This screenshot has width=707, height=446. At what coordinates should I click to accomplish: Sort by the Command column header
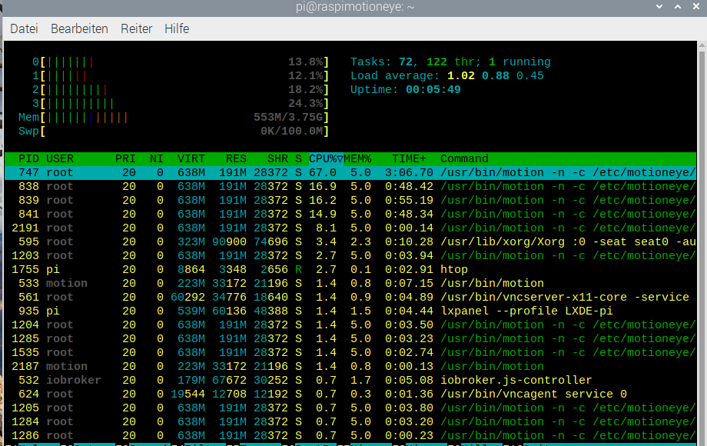pyautogui.click(x=464, y=158)
